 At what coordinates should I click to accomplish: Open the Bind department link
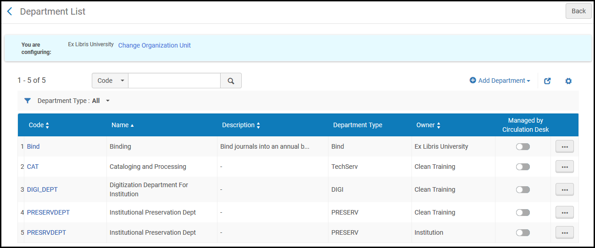point(33,146)
